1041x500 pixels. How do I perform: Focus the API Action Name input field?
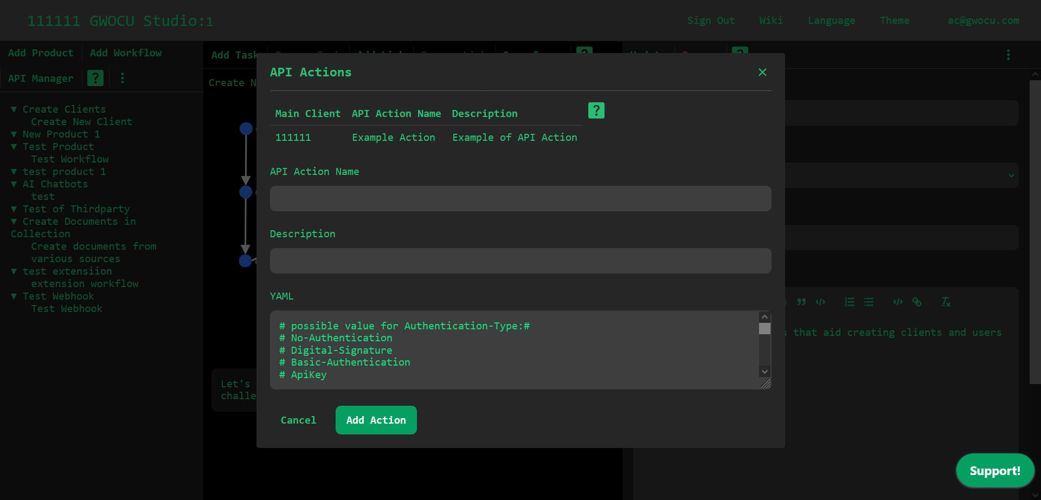pos(520,198)
